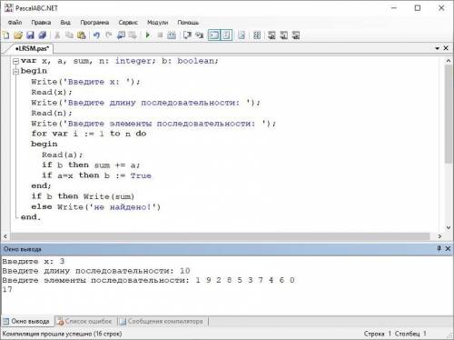
Task: Pin the output window panel
Action: click(x=439, y=249)
